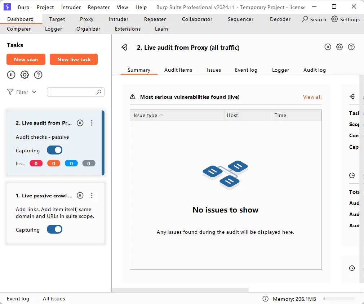Focus the task search input field
Screen dimensions: 364x304
coord(76,92)
